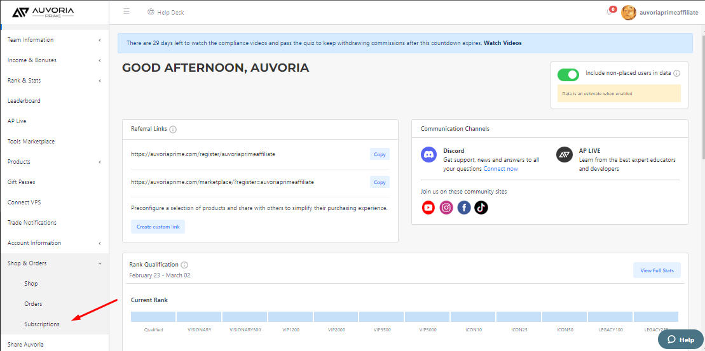Click info icon next to Referral Links

tap(173, 129)
